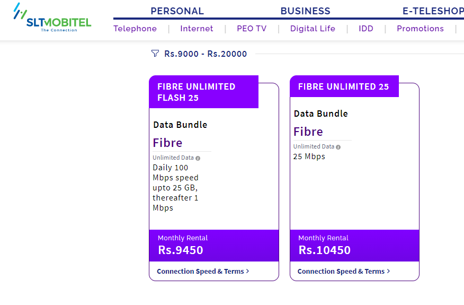464x305 pixels.
Task: Expand Connection Speed & Terms for Unlimited 25
Action: pos(344,271)
